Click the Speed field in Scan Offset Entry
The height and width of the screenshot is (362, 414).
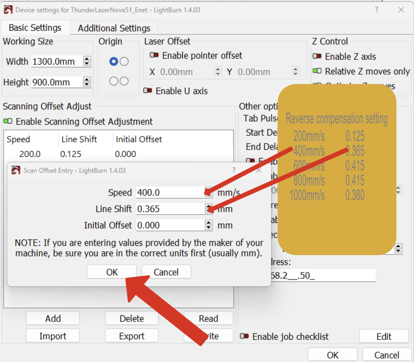pyautogui.click(x=171, y=192)
